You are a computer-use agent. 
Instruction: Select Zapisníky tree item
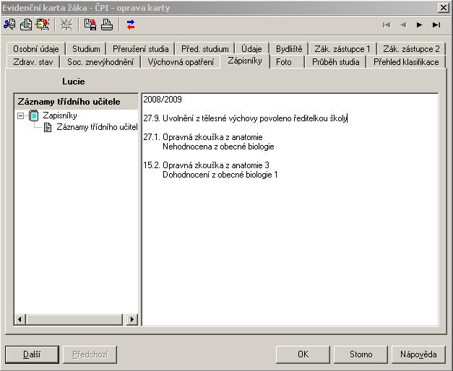(x=60, y=115)
